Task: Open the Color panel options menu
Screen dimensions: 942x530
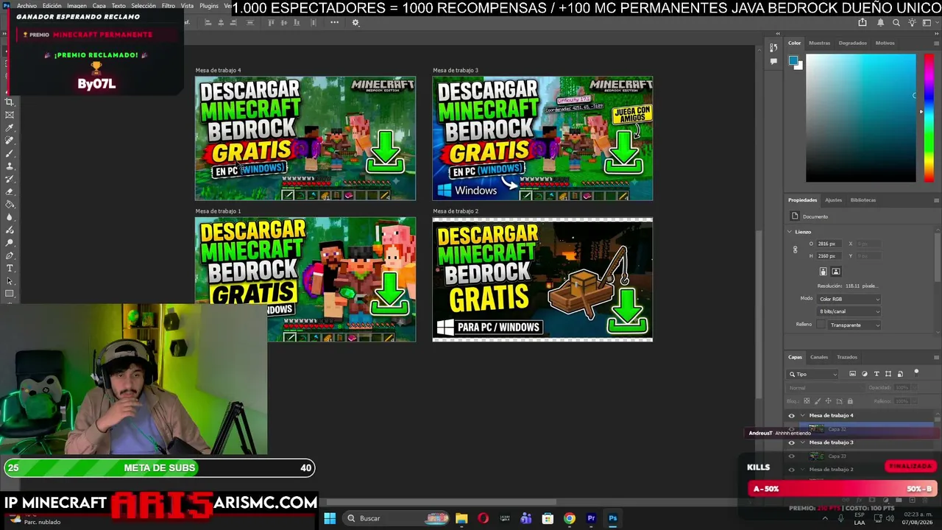Action: coord(936,43)
